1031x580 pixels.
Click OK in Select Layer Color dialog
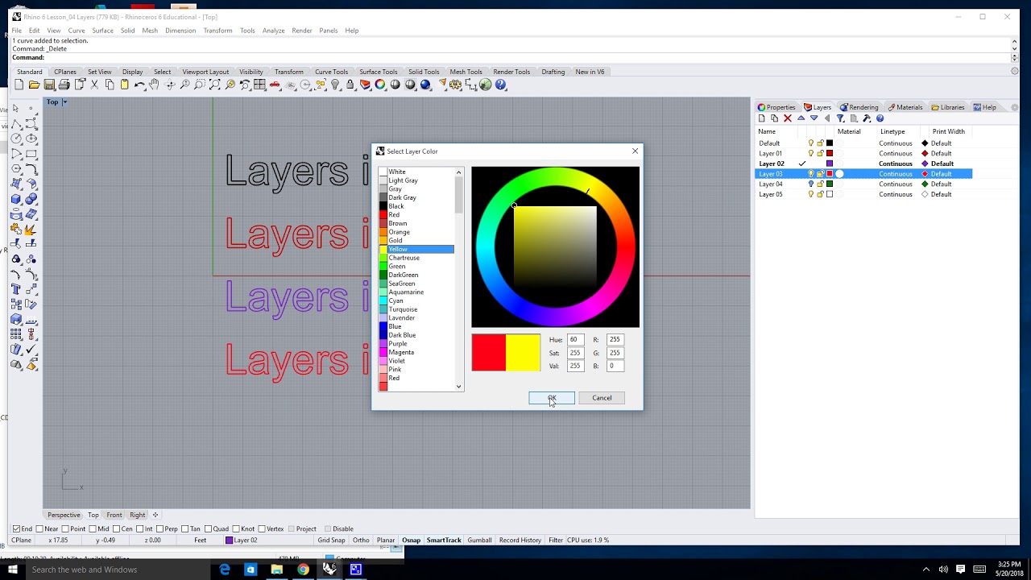click(552, 398)
